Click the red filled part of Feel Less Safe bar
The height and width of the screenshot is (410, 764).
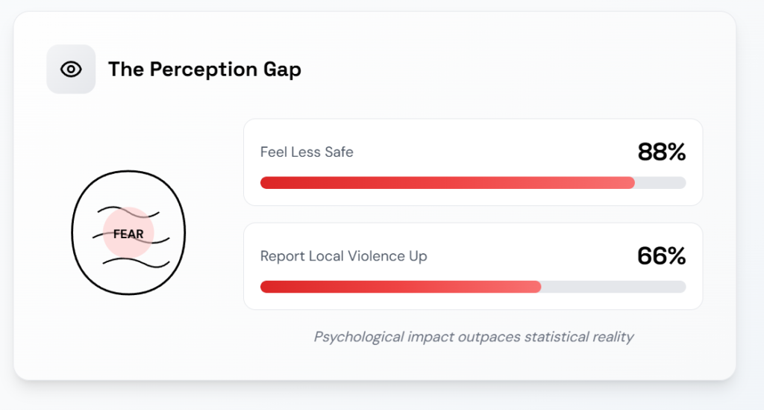(448, 183)
